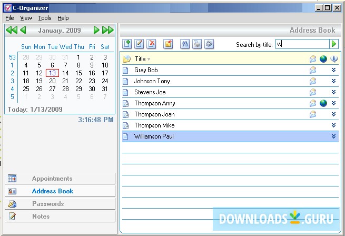Expand details for Thompson Anny
Image resolution: width=345 pixels, height=236 pixels.
click(x=333, y=103)
